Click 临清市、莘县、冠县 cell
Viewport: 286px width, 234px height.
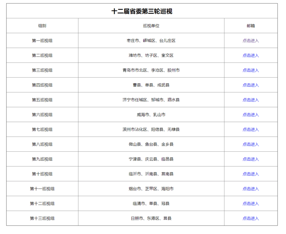151,204
